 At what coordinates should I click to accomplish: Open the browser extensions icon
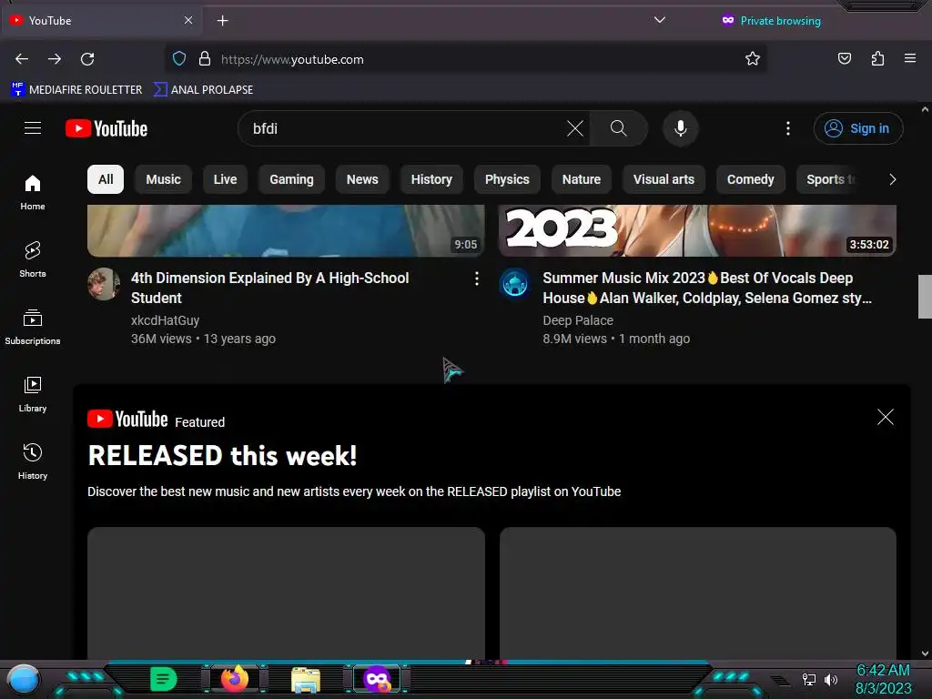[x=877, y=58]
